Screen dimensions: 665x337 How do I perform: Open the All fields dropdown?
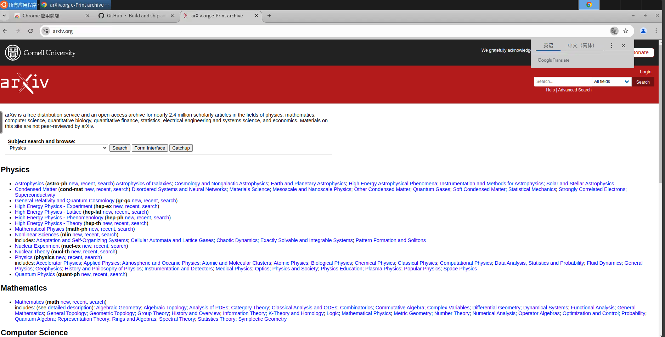(612, 82)
